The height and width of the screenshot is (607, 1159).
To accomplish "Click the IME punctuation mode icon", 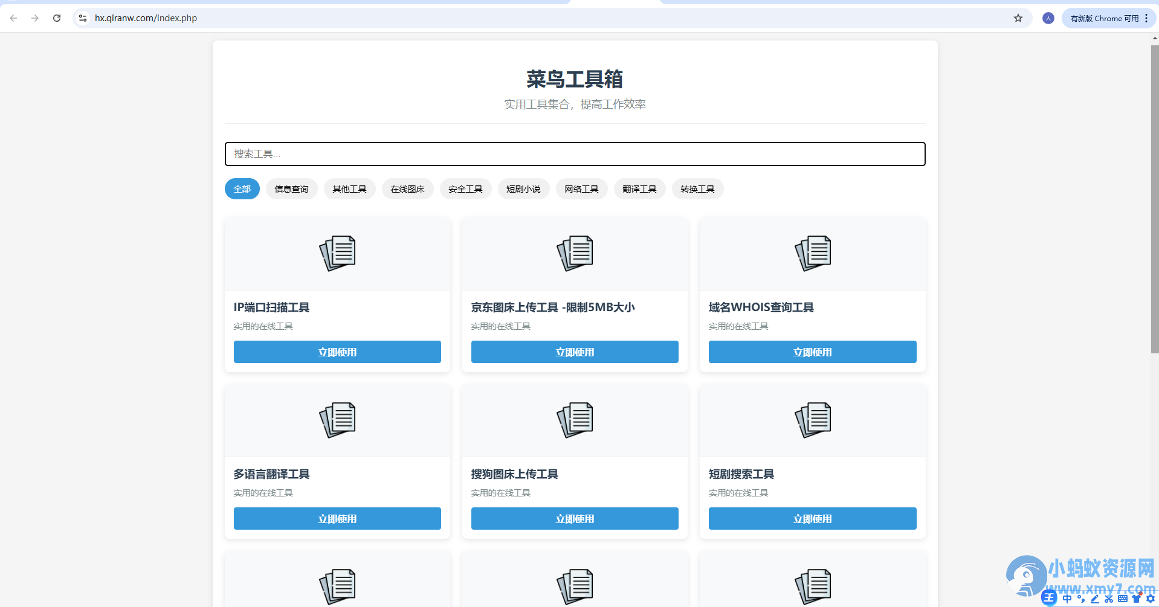I will tap(1081, 599).
